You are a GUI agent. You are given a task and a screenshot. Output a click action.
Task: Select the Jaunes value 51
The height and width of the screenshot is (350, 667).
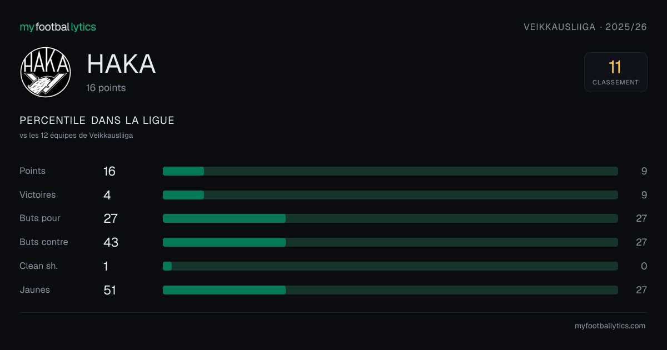(109, 290)
